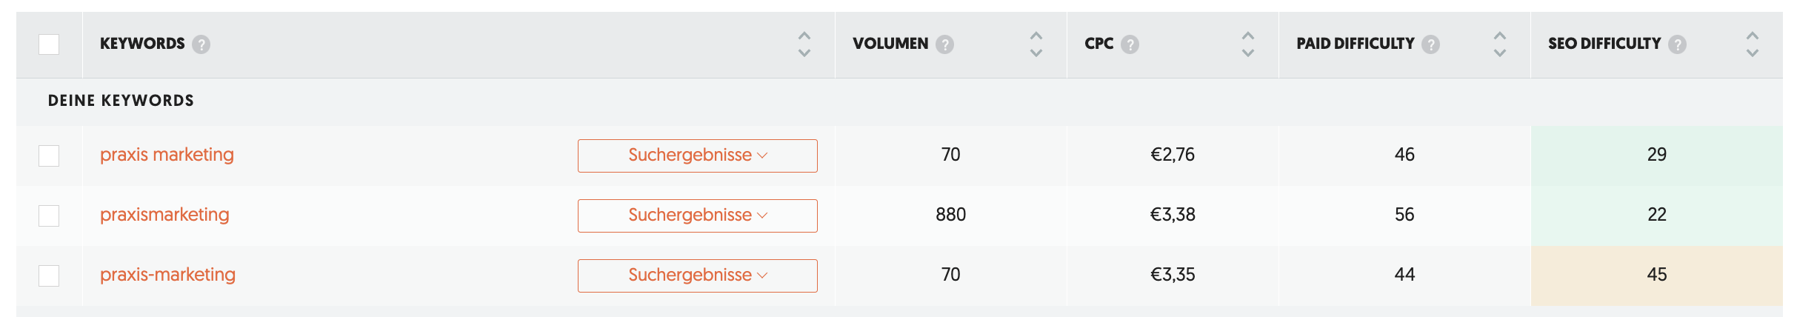Open the help icon beside SEO DIFFICULTY
The width and height of the screenshot is (1797, 317).
tap(1677, 44)
